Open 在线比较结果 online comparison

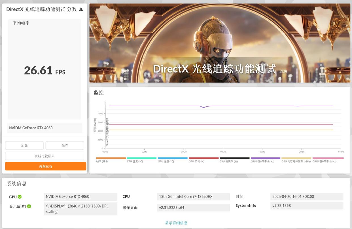[x=44, y=156]
